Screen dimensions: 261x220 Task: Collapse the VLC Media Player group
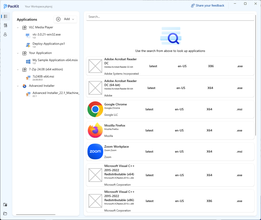(17, 27)
